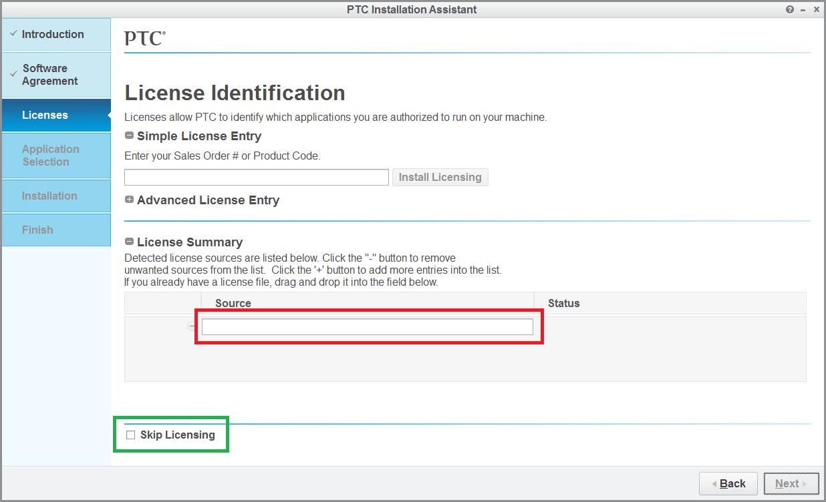Open the Introduction step
Screen dimensions: 826x502
(56, 34)
